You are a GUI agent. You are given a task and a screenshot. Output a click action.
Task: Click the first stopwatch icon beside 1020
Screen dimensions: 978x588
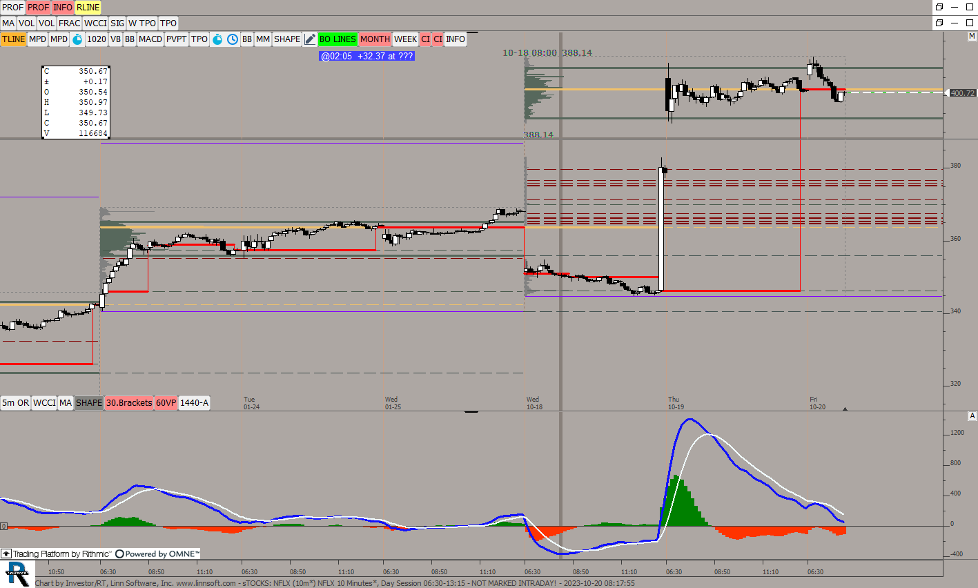77,39
